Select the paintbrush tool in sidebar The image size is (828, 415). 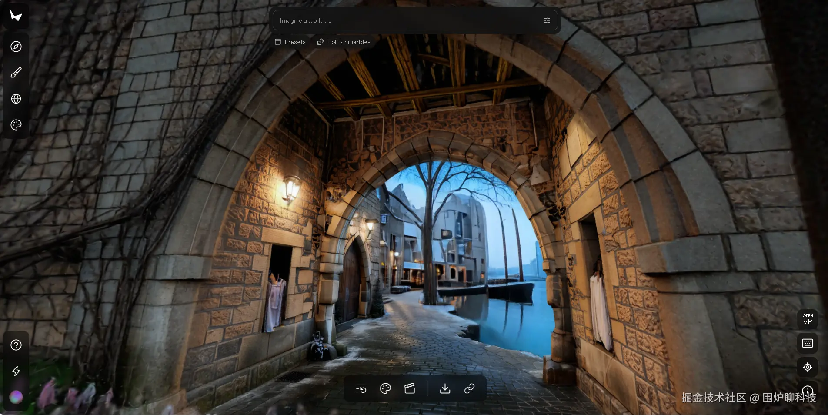tap(16, 73)
